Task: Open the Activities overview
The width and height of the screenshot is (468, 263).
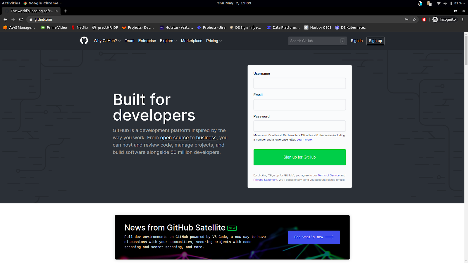Action: click(x=11, y=3)
